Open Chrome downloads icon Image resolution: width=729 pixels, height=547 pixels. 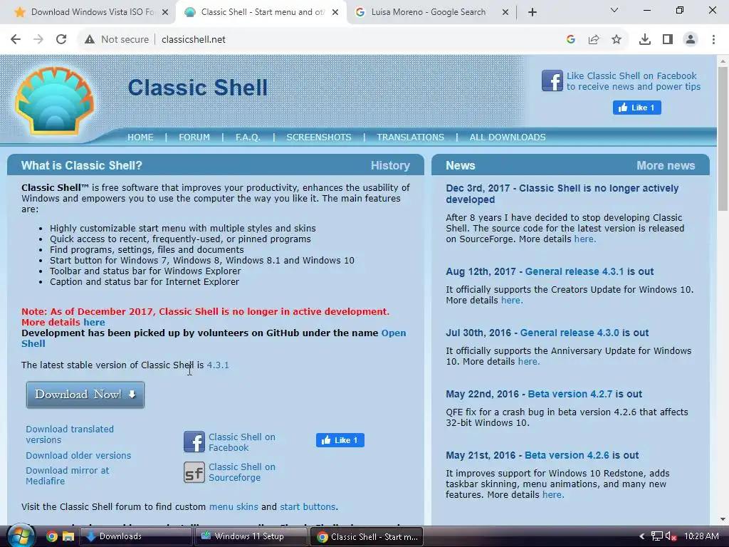pyautogui.click(x=645, y=40)
